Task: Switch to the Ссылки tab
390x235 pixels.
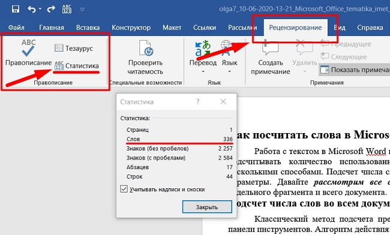Action: [205, 28]
